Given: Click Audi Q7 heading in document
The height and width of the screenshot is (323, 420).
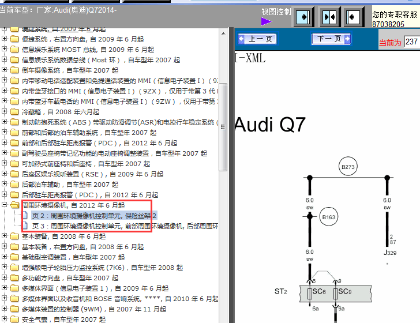Looking at the screenshot, I should [270, 125].
